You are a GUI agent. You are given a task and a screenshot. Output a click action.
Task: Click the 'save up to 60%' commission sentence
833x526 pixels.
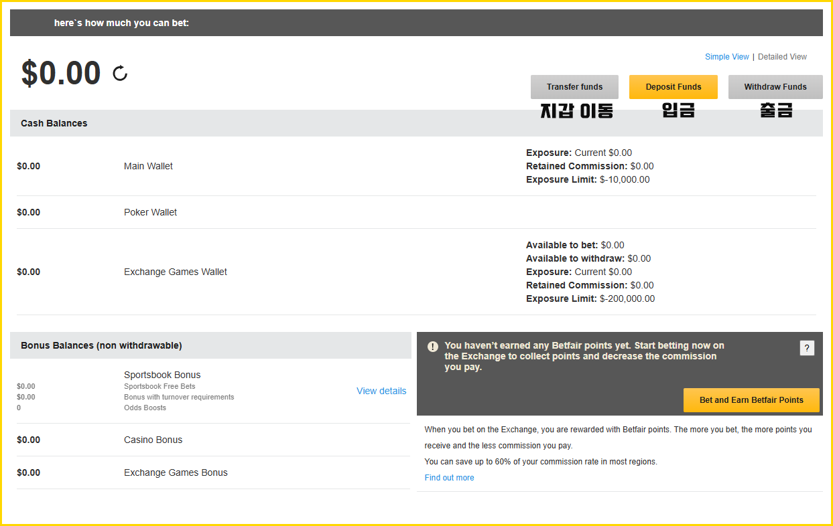tap(541, 462)
